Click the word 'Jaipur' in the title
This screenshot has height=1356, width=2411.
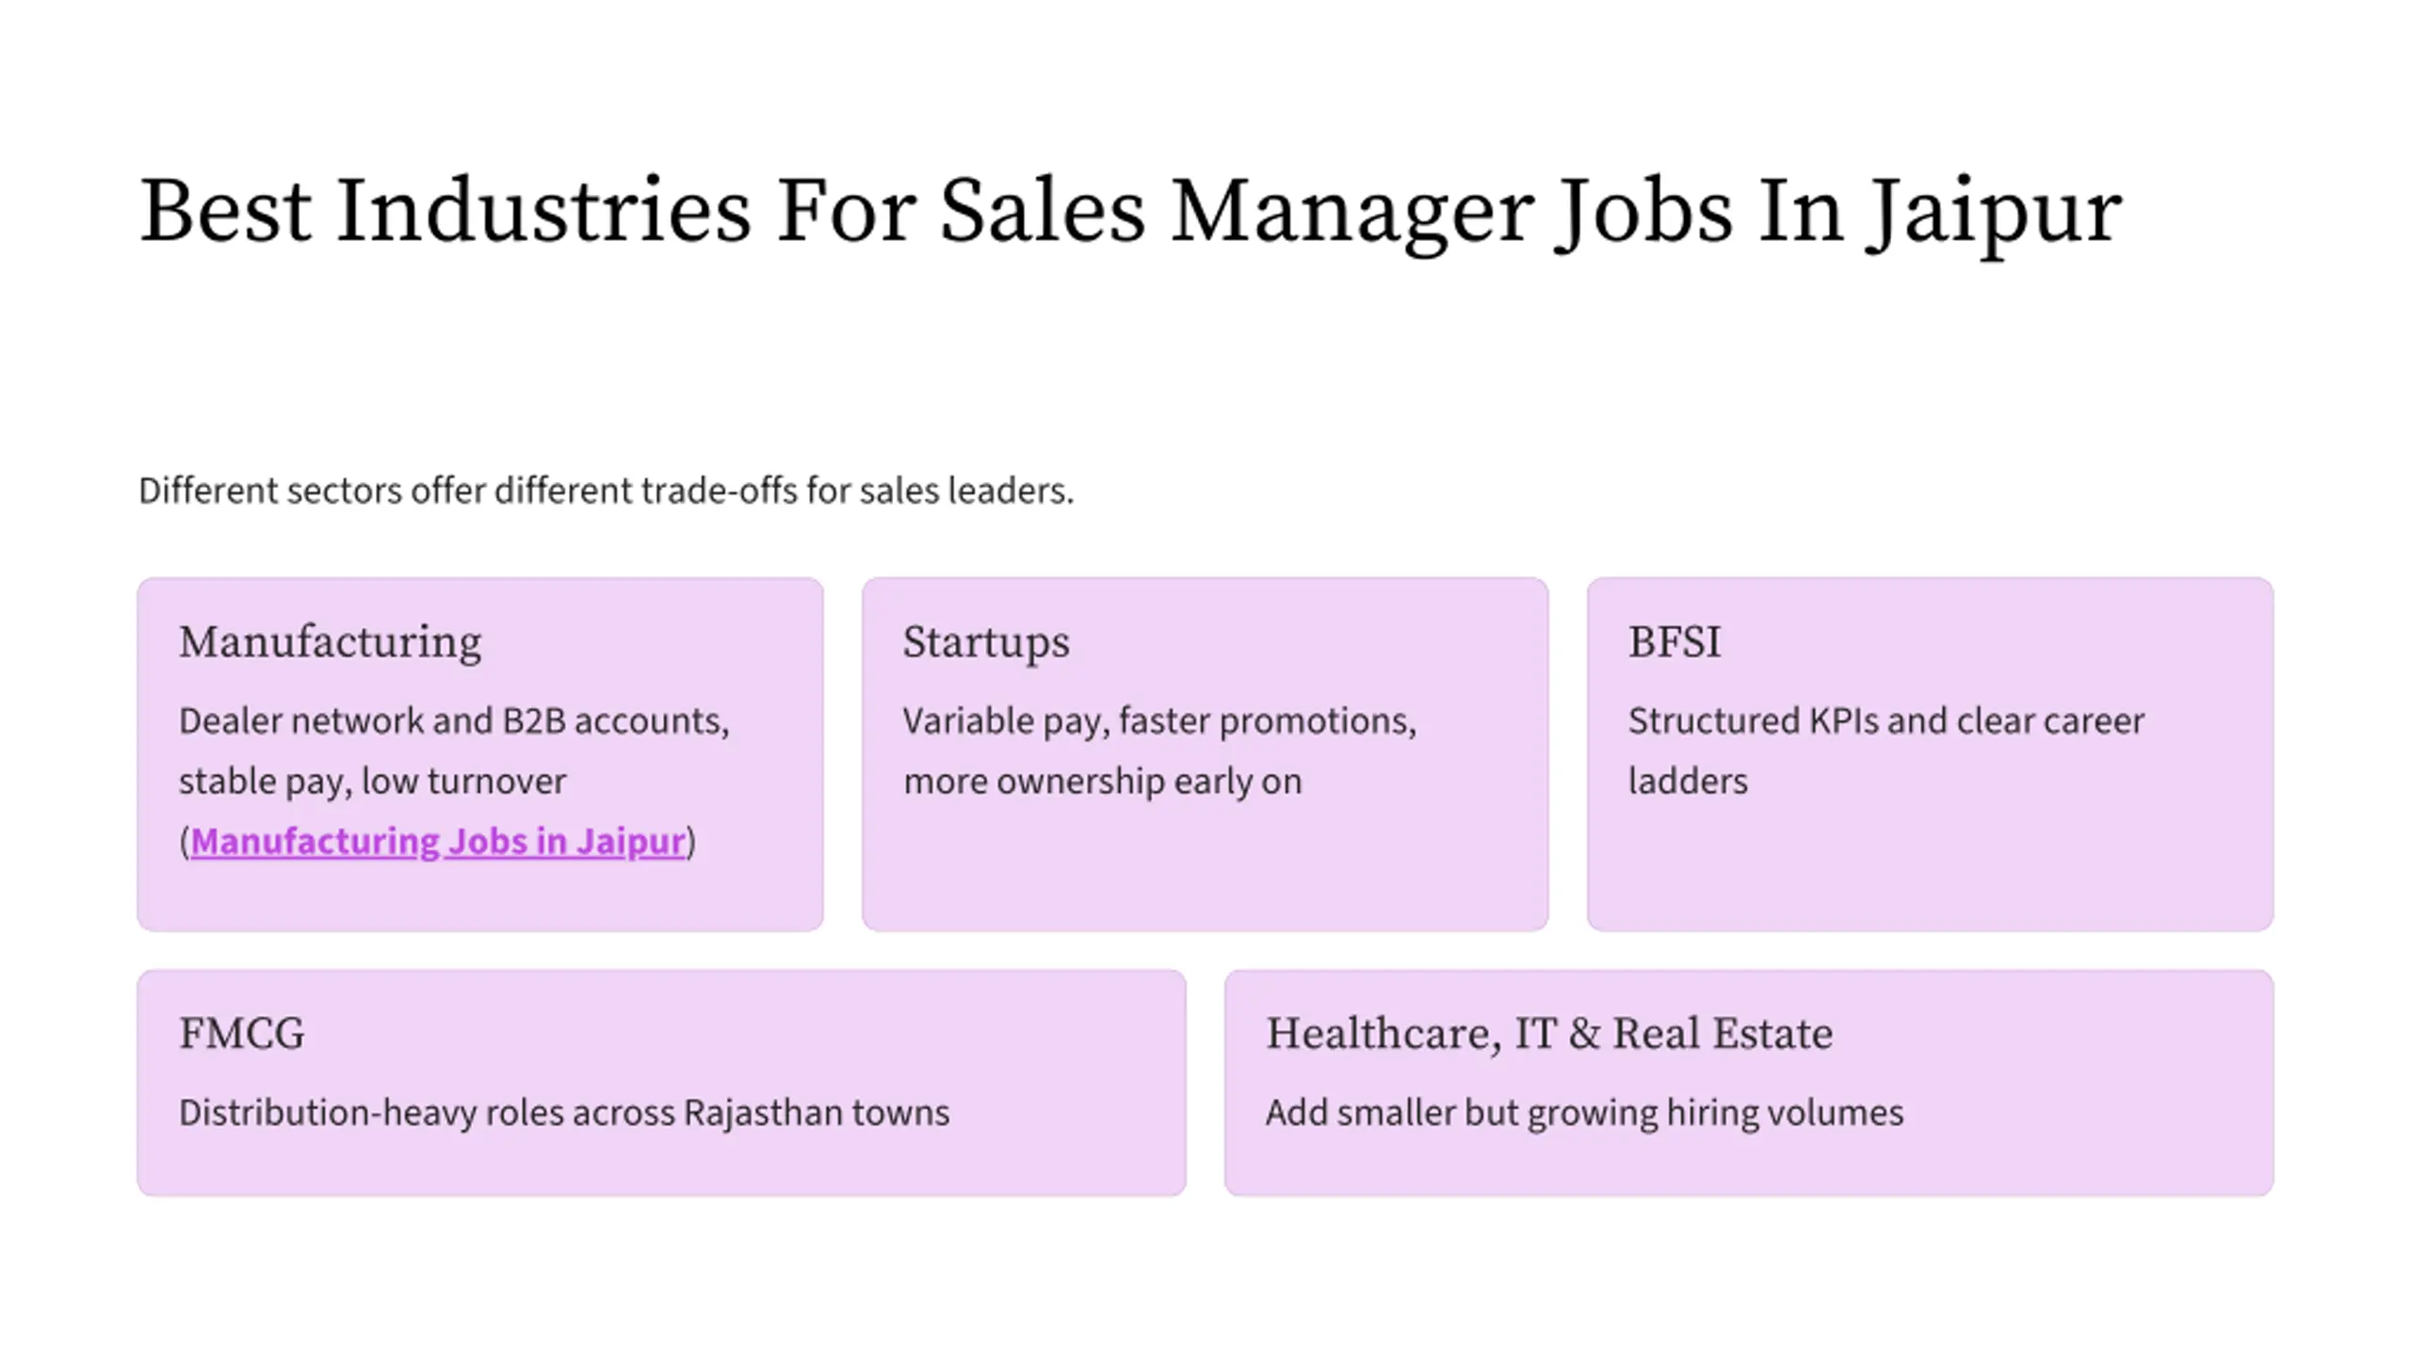(x=1995, y=215)
